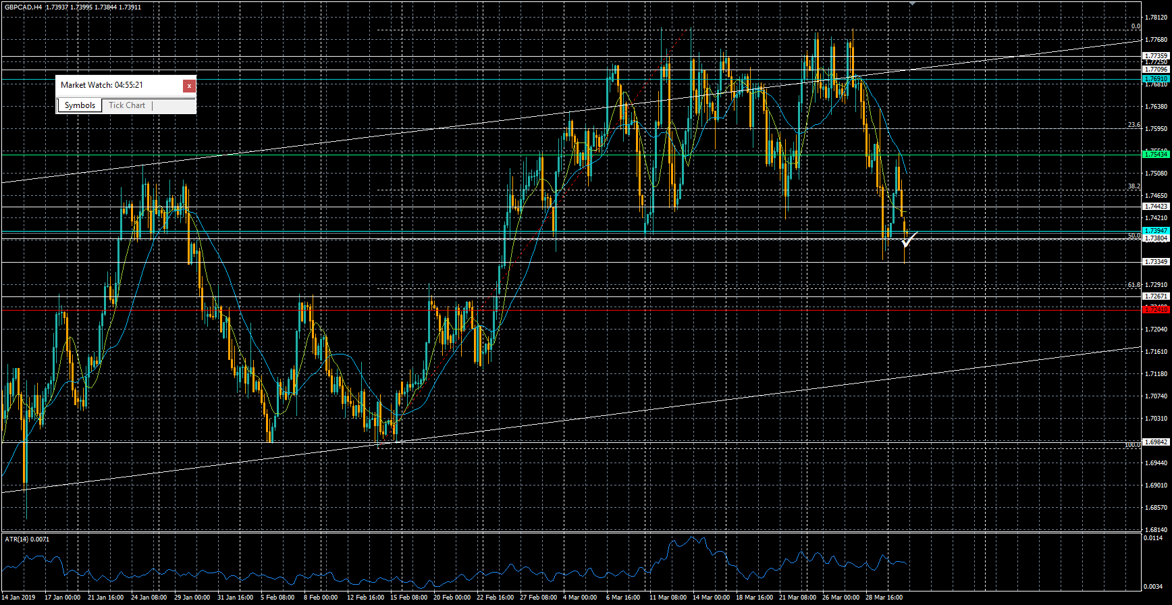Viewport: 1172px width, 605px height.
Task: Click the green 1.75434 price label
Action: pos(1156,154)
